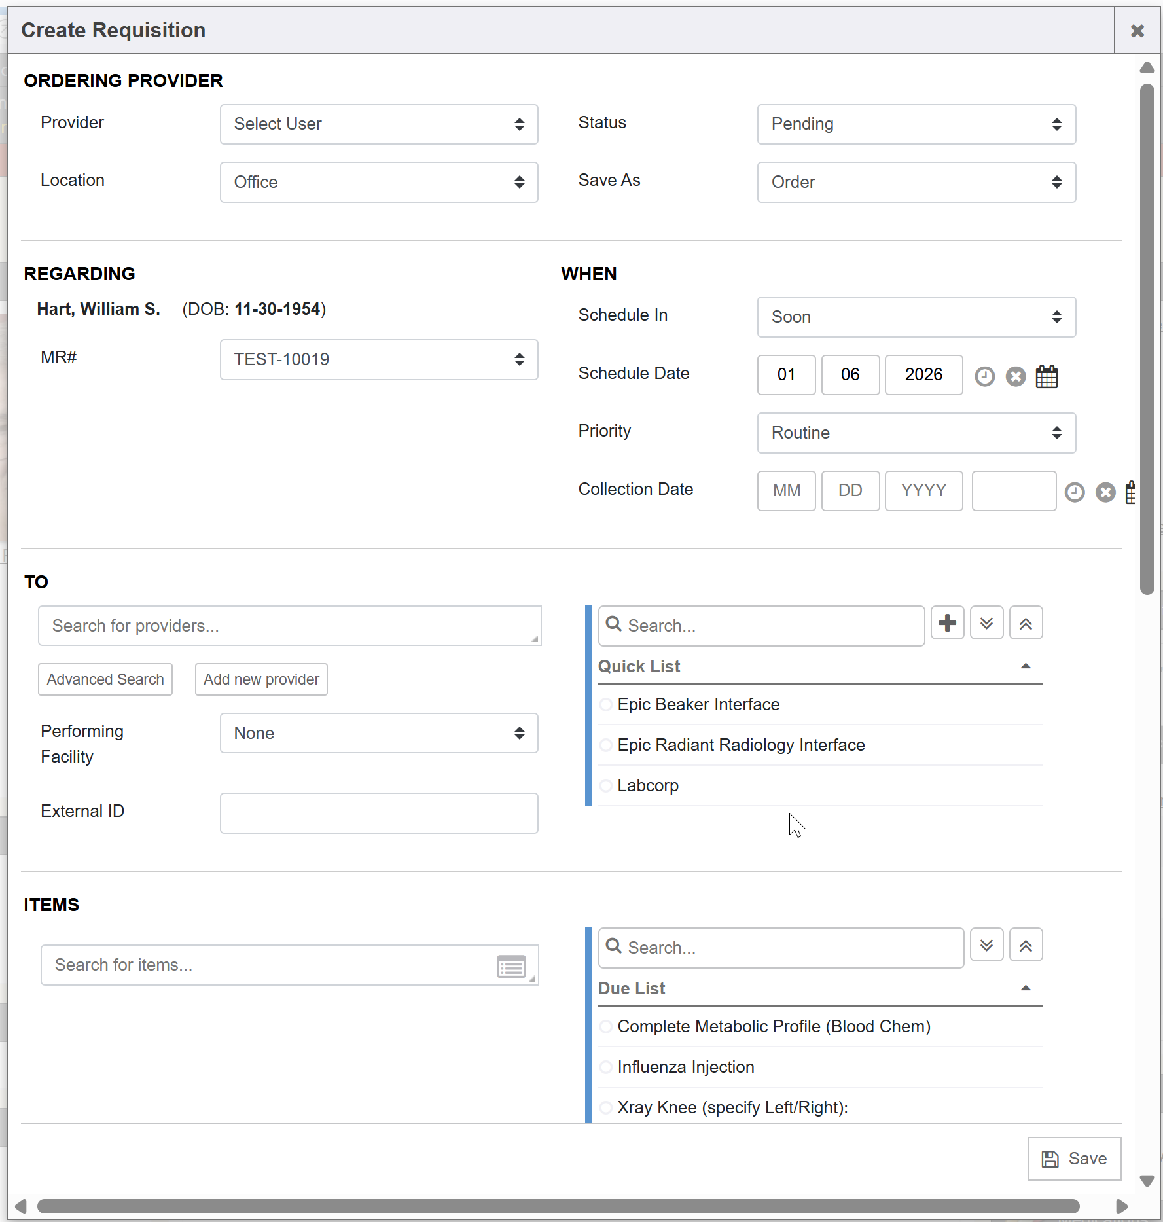1163x1222 pixels.
Task: Open the Provider Select User dropdown
Action: (x=379, y=124)
